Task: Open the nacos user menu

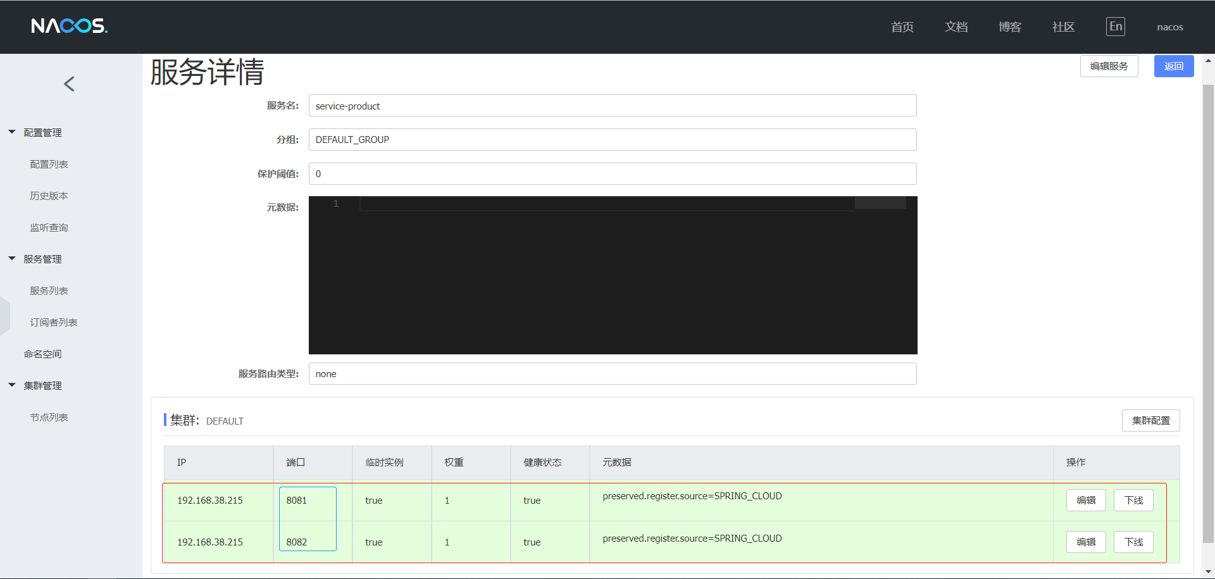Action: pos(1170,27)
